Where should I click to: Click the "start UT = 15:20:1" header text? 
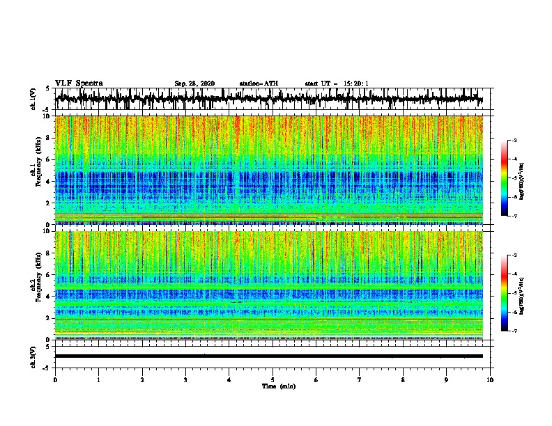click(337, 84)
